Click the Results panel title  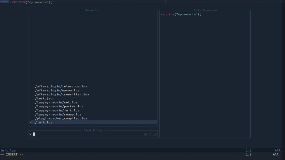92,10
